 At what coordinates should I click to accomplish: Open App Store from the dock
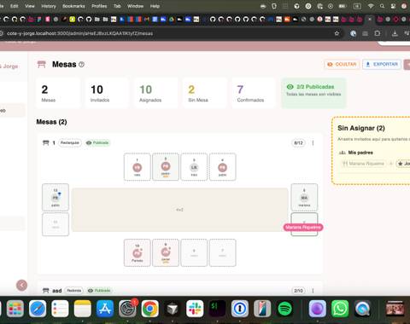click(x=105, y=309)
